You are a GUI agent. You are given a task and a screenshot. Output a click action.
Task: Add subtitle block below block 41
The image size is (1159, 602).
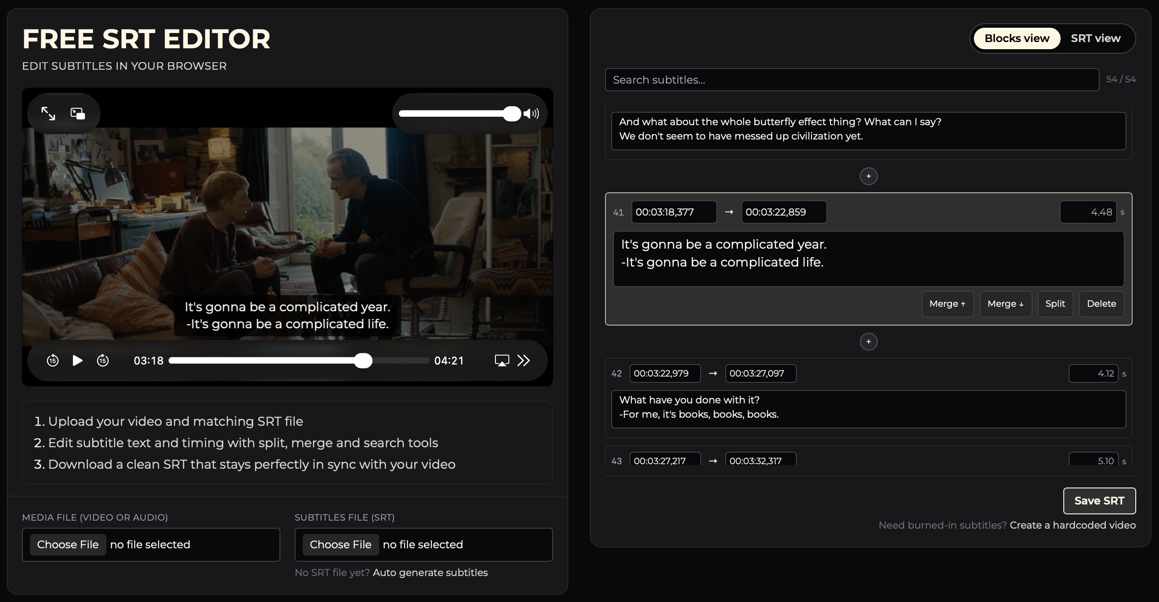(868, 342)
